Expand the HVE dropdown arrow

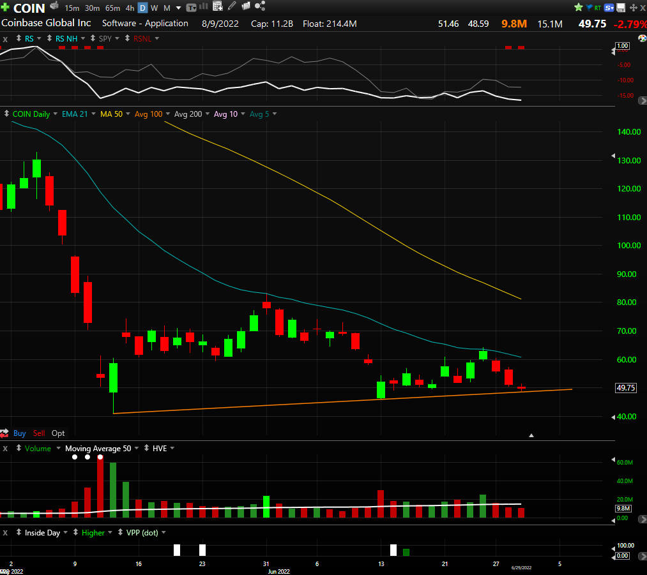(172, 448)
